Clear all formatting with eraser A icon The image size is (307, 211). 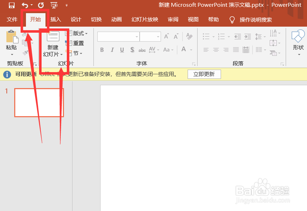point(189,36)
